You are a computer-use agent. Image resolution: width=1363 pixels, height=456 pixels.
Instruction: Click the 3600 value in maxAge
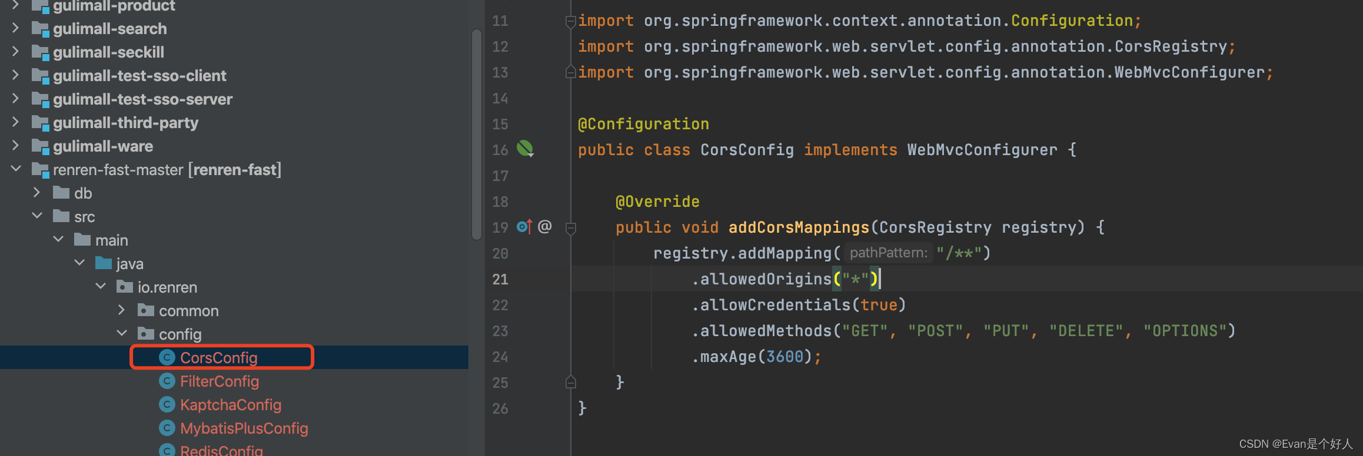click(784, 357)
